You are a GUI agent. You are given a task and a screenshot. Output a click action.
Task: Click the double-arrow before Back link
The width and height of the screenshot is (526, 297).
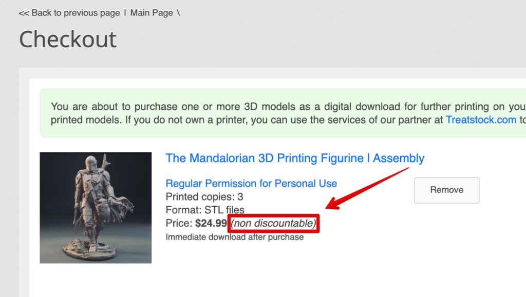click(x=24, y=13)
